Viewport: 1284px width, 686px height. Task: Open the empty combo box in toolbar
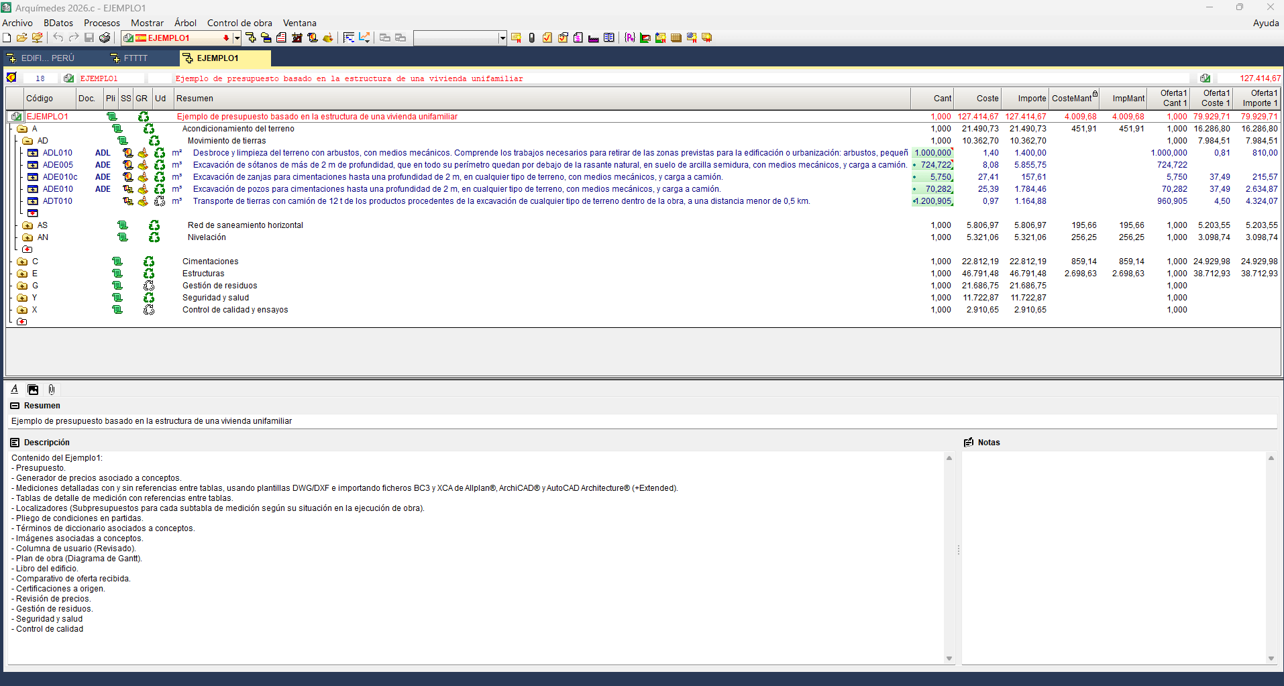502,38
